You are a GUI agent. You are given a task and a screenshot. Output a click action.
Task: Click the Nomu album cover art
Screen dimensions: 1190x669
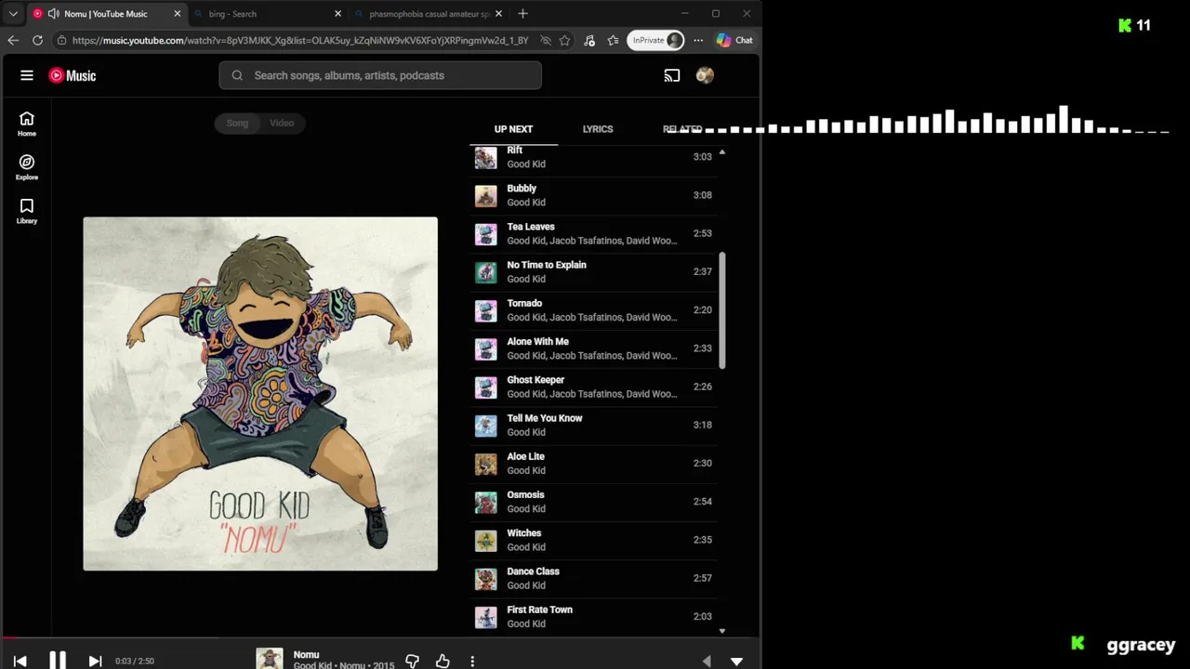point(260,394)
